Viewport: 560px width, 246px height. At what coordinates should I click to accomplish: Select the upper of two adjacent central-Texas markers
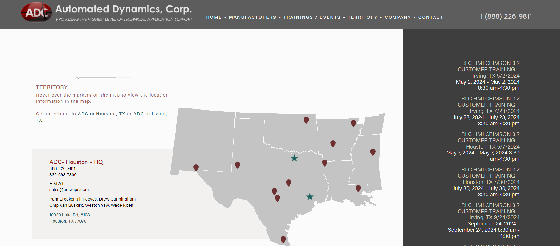[274, 191]
